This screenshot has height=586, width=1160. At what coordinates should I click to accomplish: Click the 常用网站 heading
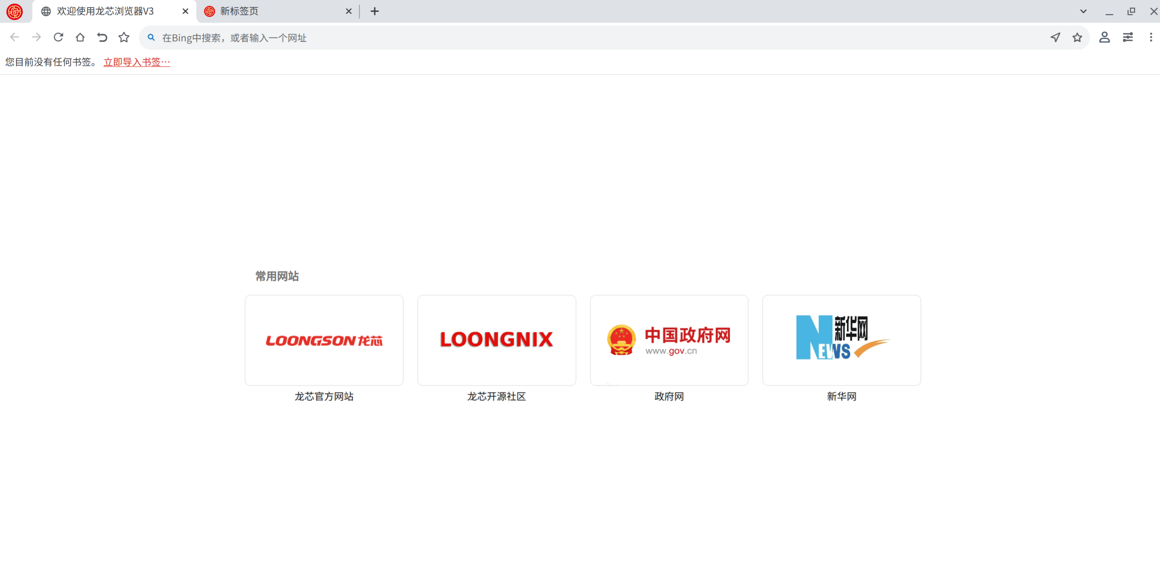tap(277, 276)
